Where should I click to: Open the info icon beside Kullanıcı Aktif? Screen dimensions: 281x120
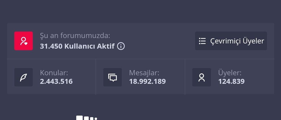121,46
